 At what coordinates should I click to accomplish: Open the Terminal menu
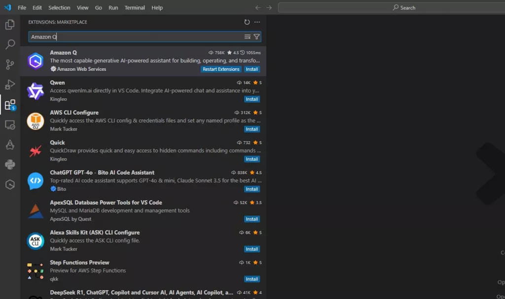pyautogui.click(x=135, y=8)
